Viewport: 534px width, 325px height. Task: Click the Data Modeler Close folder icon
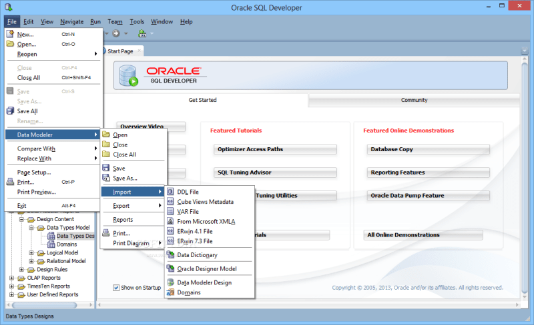[x=106, y=145]
